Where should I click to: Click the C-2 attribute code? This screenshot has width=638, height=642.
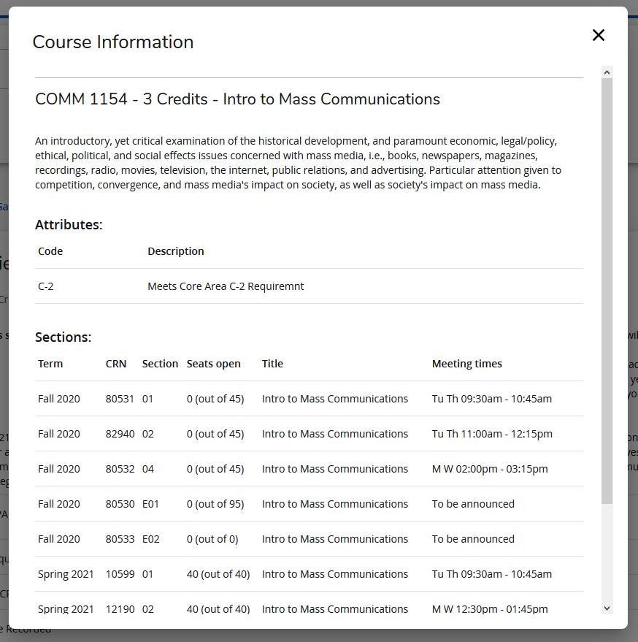46,286
